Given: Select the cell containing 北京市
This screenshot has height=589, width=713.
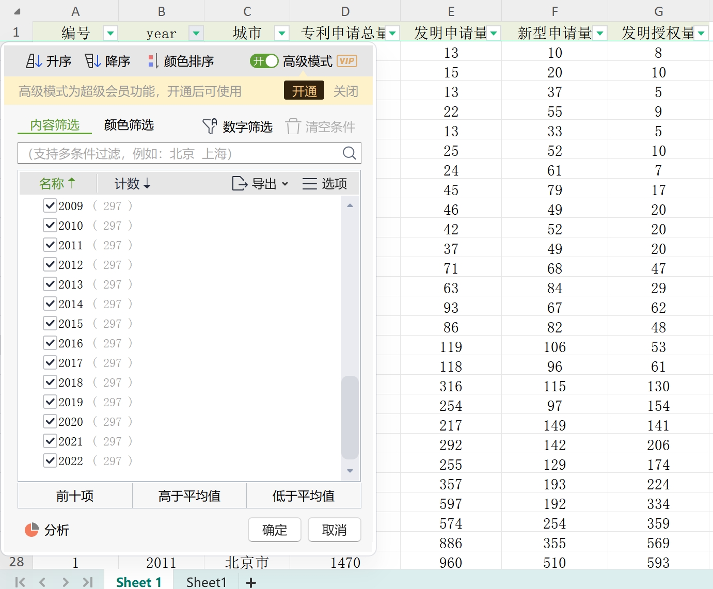Looking at the screenshot, I should [x=247, y=562].
